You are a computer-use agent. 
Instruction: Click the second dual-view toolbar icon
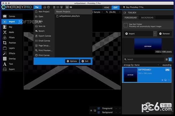click(x=71, y=7)
